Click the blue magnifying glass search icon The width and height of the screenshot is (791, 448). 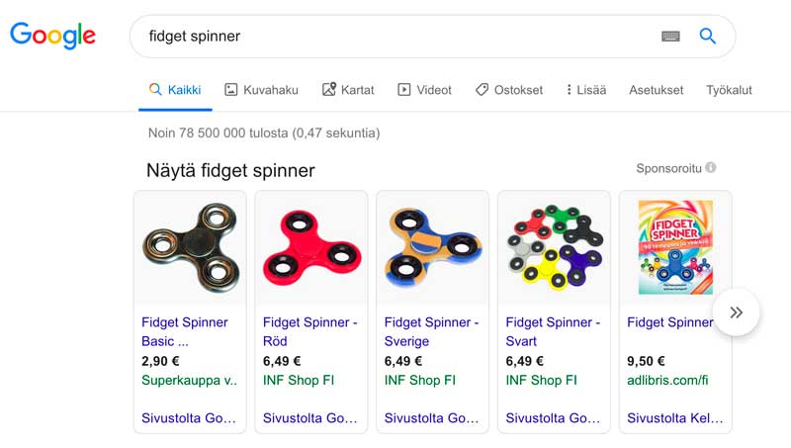(707, 36)
